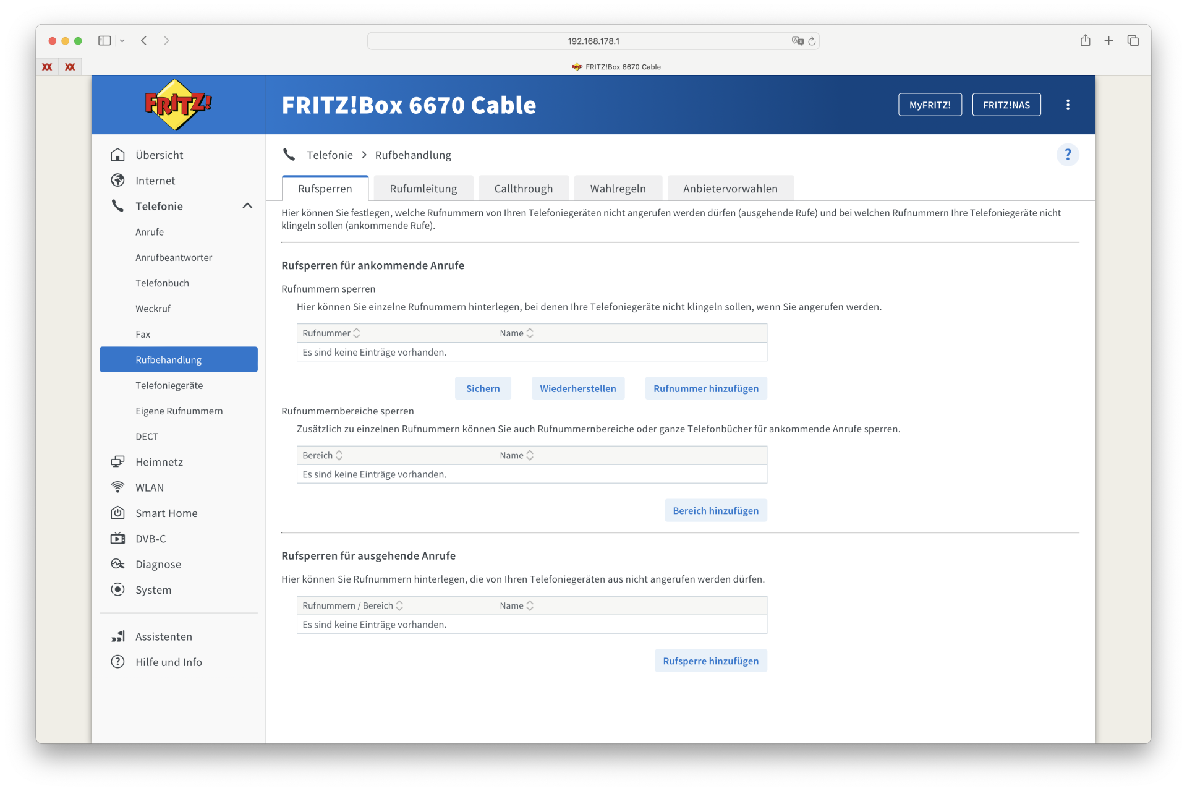Screen dimensions: 1187x791
Task: Open Weckruf in the sidebar
Action: (153, 309)
